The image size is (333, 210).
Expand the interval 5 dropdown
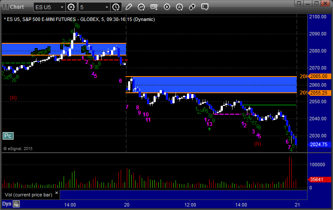(107, 7)
